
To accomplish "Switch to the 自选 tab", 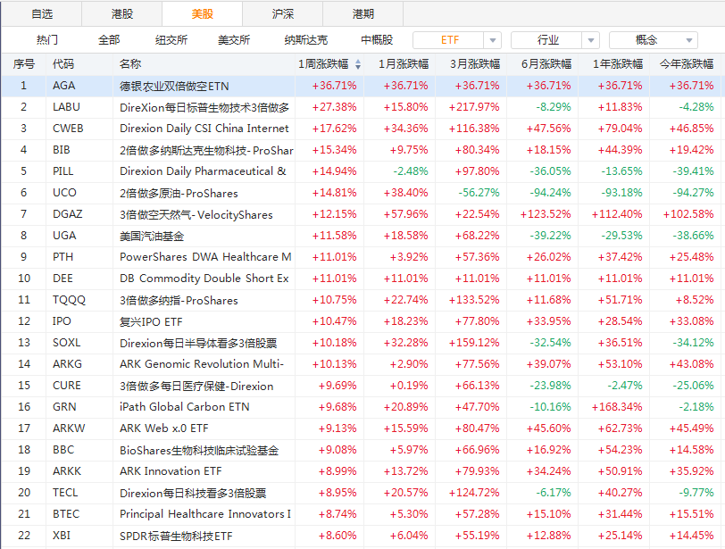I will pos(42,14).
